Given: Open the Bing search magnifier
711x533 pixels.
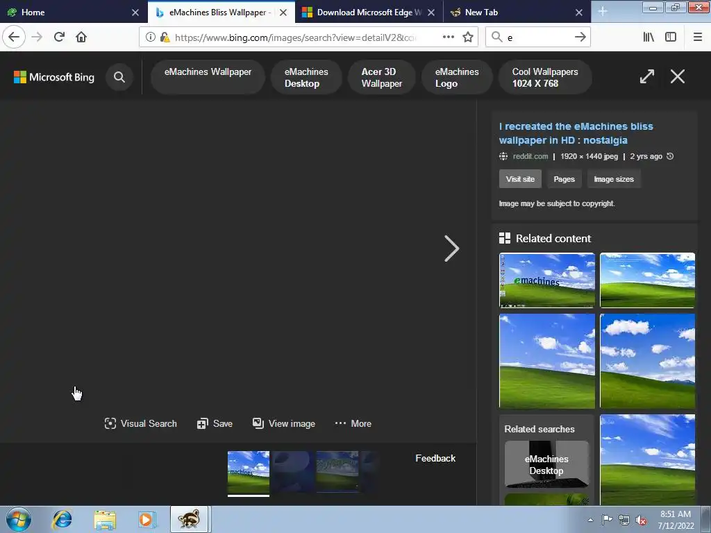Looking at the screenshot, I should [119, 77].
